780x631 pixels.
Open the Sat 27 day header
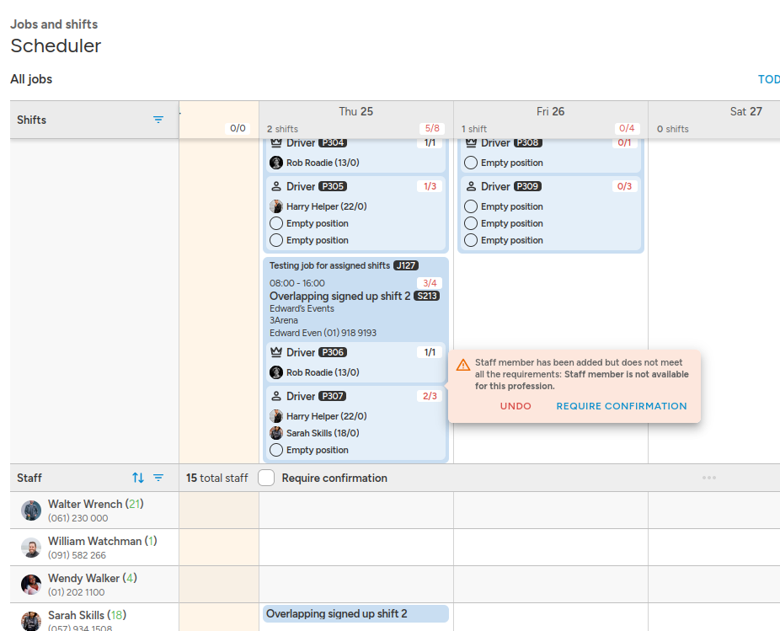point(745,111)
